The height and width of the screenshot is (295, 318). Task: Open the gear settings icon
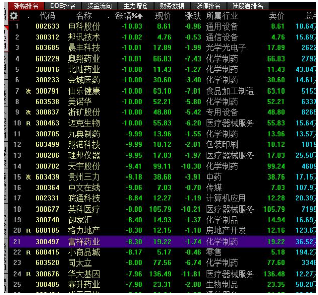pos(14,16)
